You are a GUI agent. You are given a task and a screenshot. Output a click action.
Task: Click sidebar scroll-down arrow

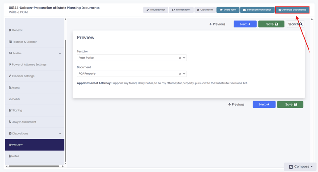click(65, 163)
